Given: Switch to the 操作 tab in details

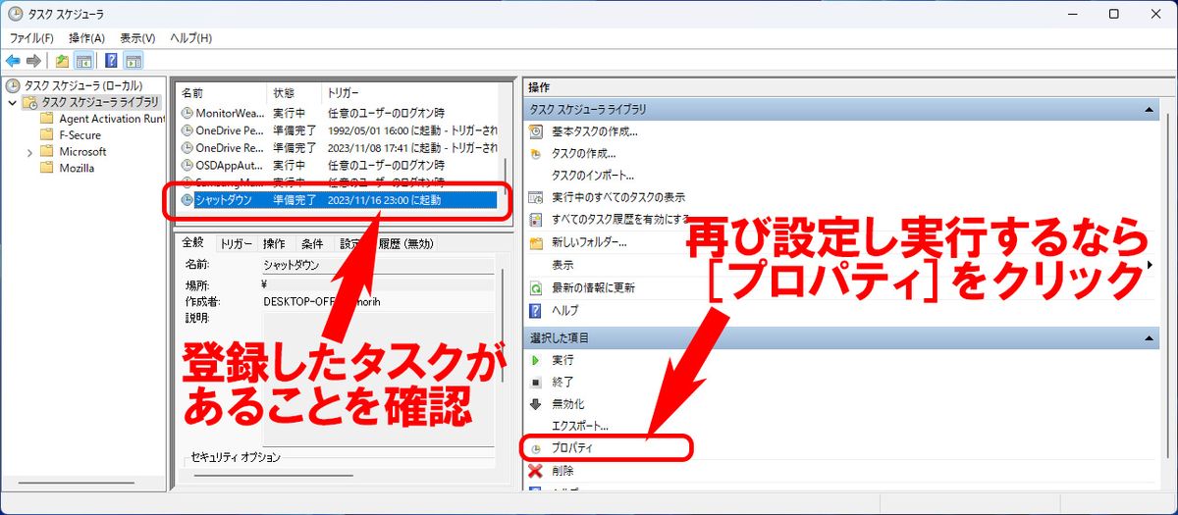Looking at the screenshot, I should coord(274,244).
